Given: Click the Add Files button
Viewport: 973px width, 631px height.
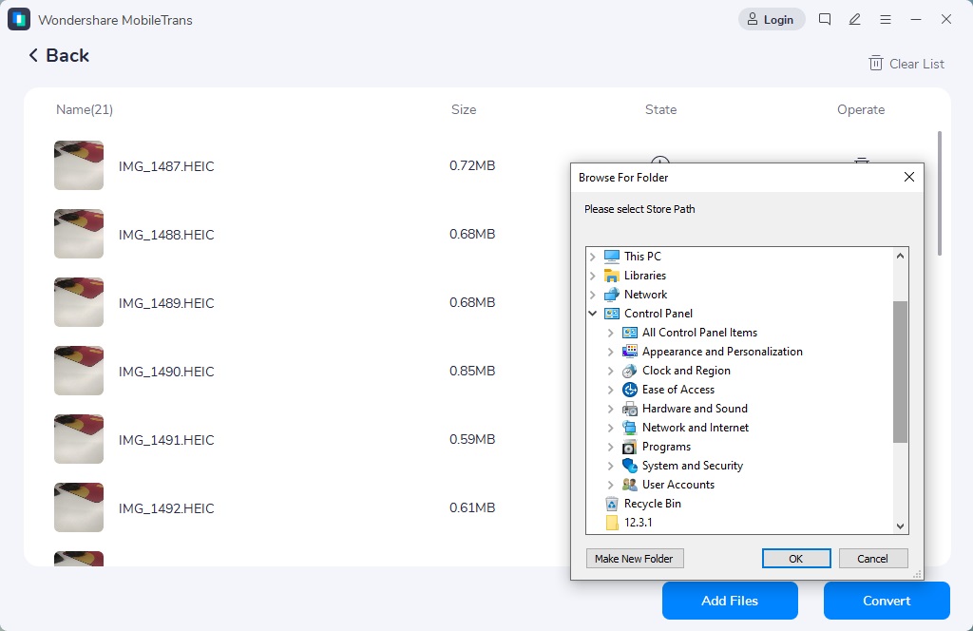Looking at the screenshot, I should 730,601.
